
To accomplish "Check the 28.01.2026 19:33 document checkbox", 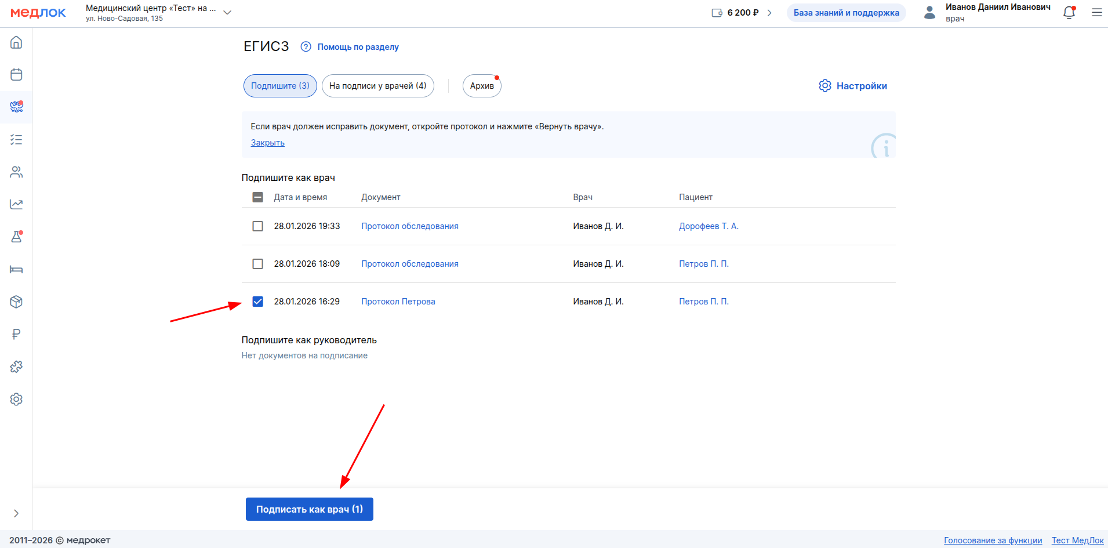I will [258, 226].
